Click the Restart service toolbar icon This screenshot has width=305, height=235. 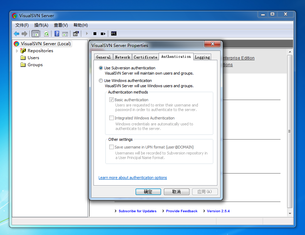(x=103, y=34)
